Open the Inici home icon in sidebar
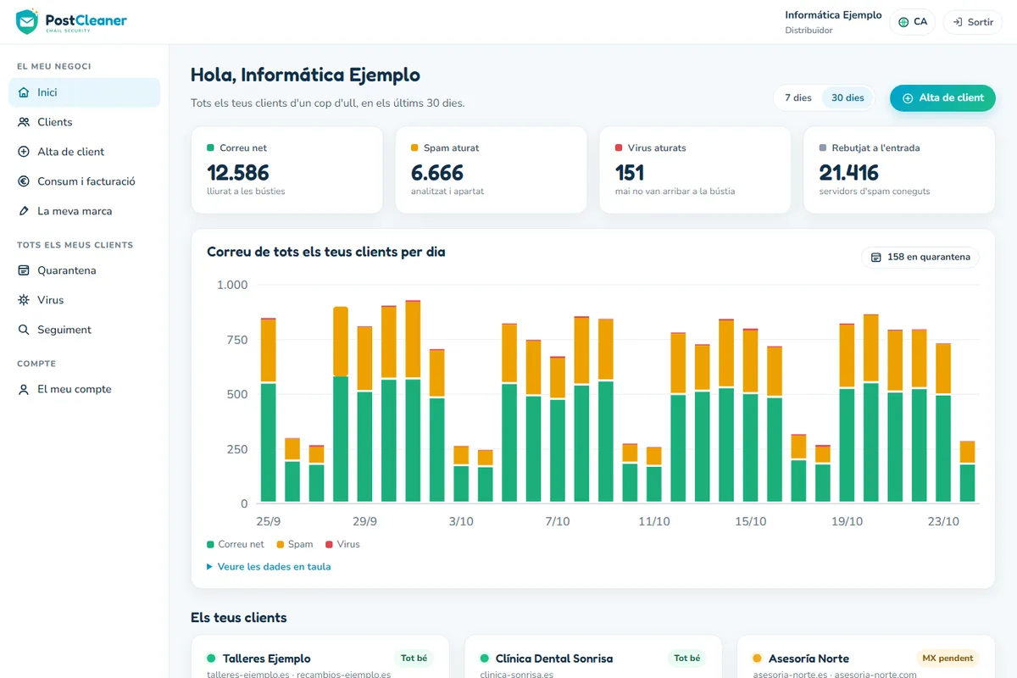 tap(24, 92)
